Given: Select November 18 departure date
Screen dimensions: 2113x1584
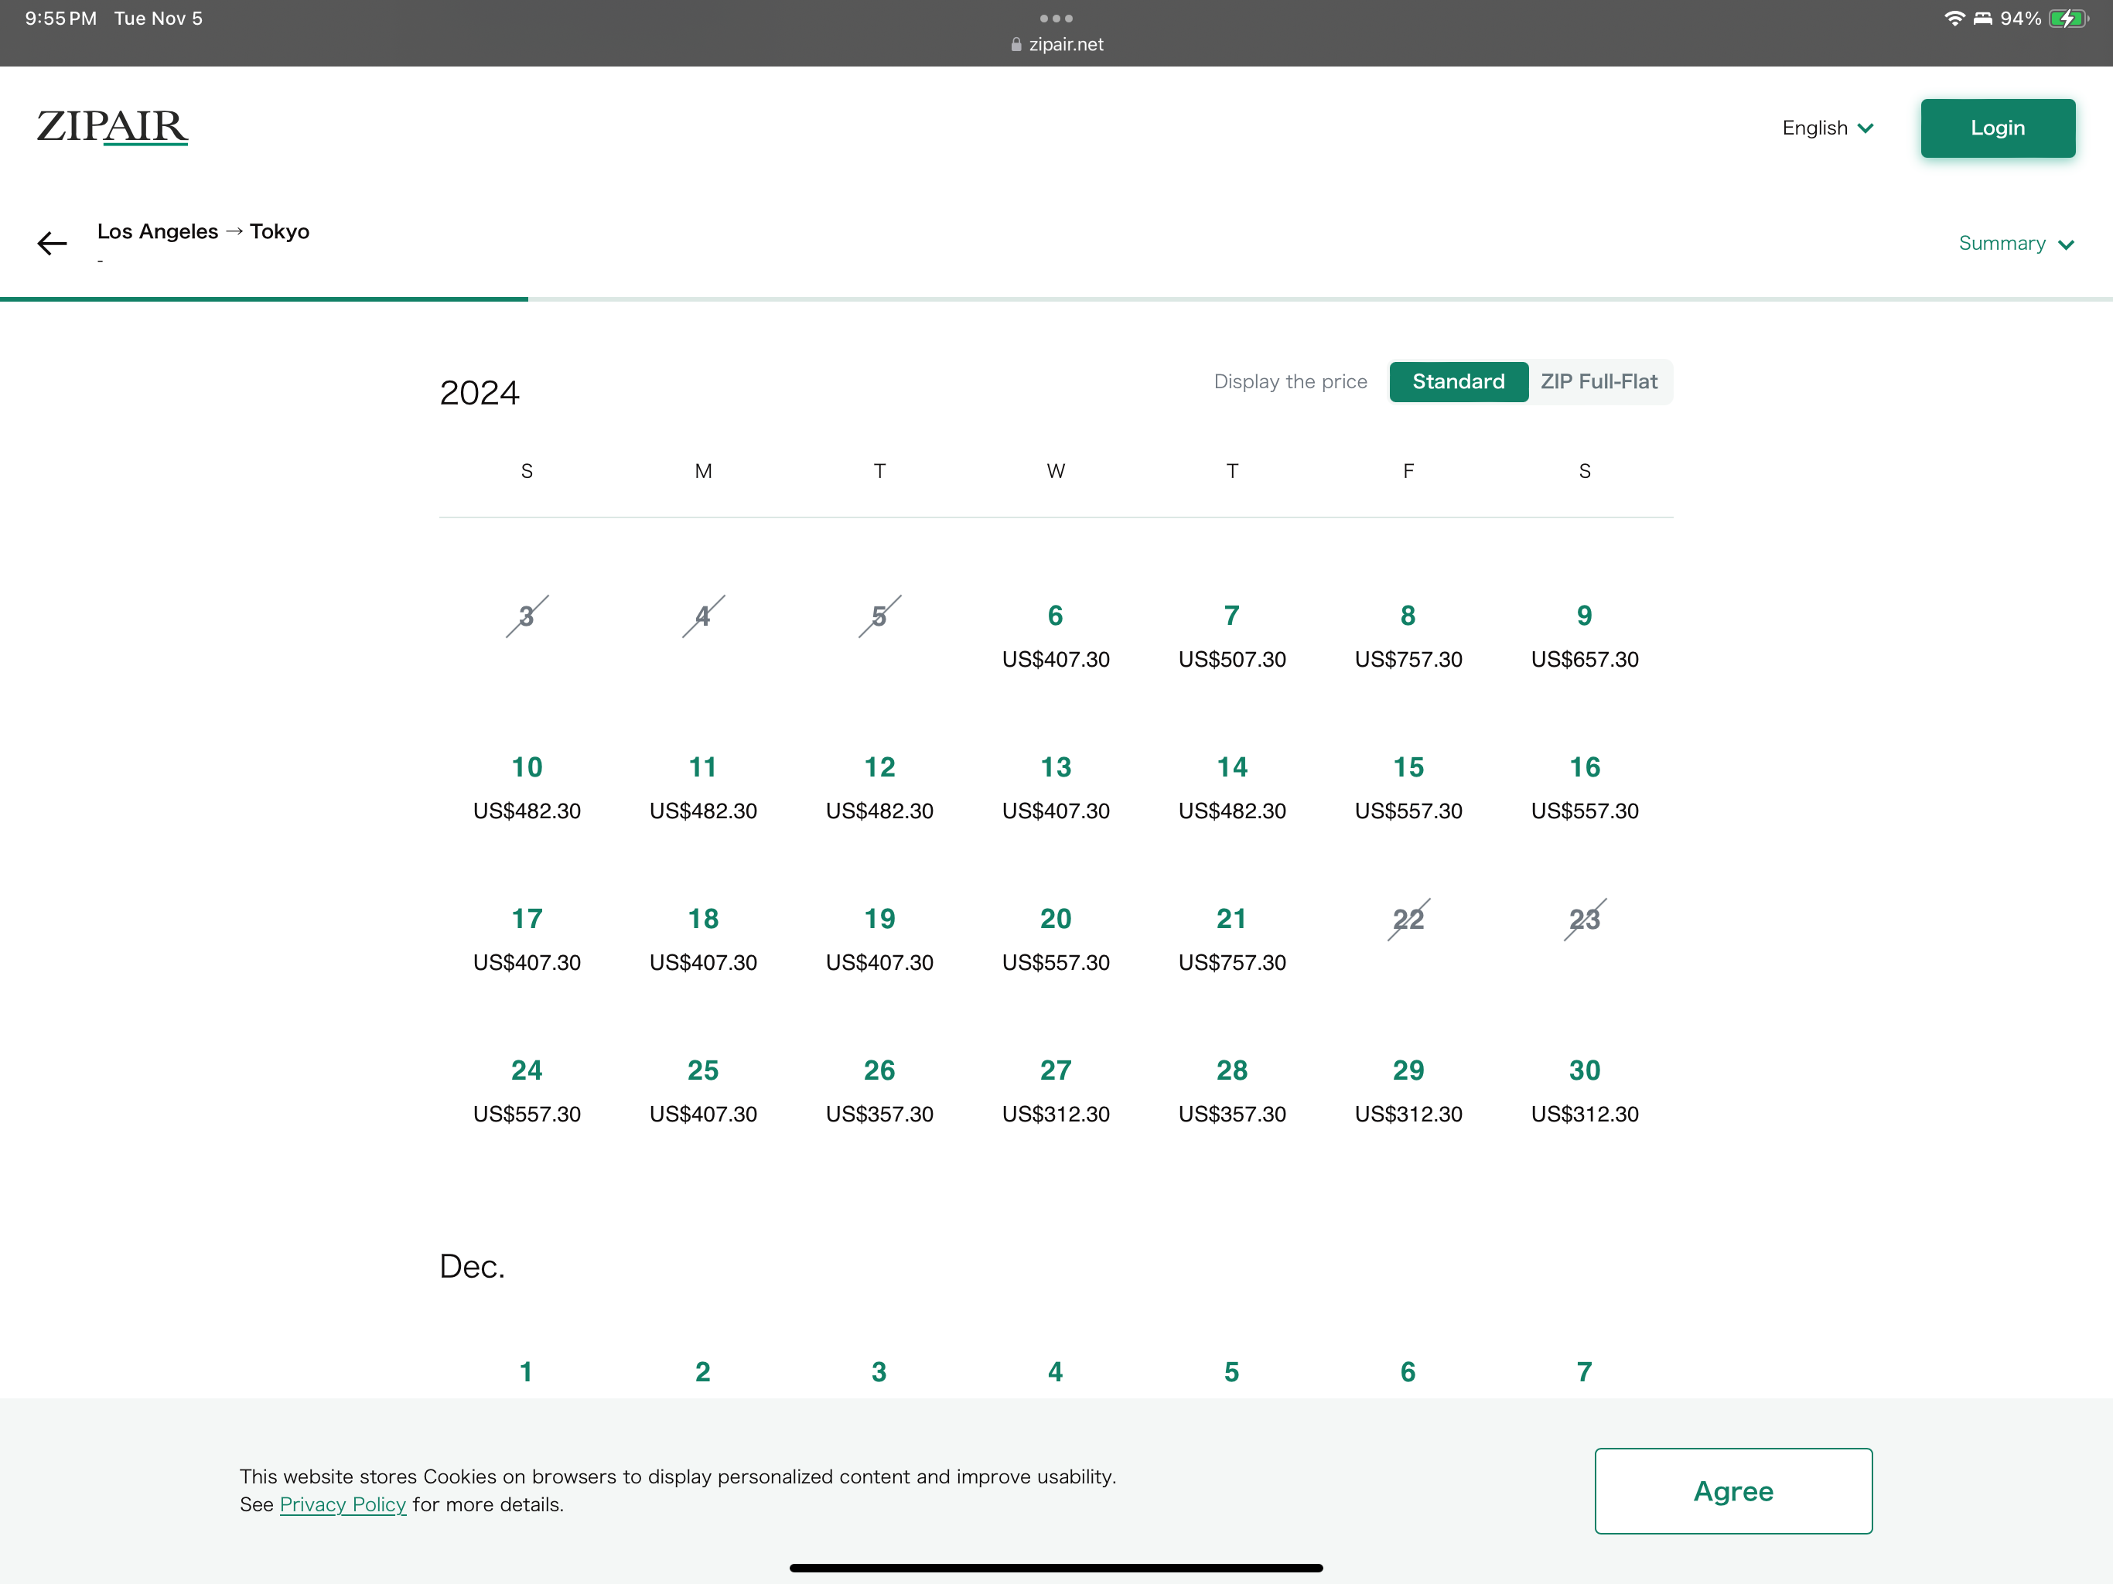Looking at the screenshot, I should coord(703,939).
